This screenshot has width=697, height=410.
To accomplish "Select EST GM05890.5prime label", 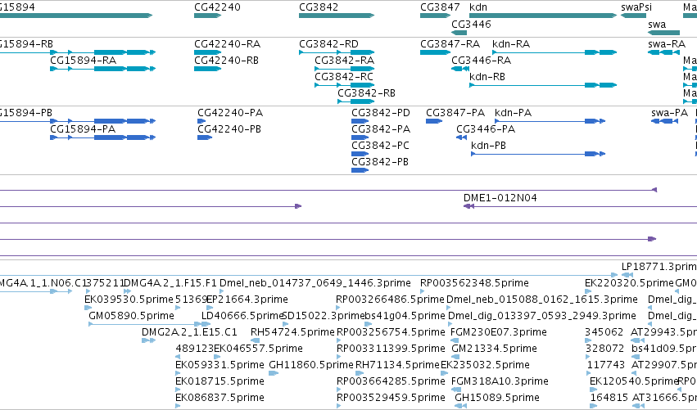I will pyautogui.click(x=131, y=316).
